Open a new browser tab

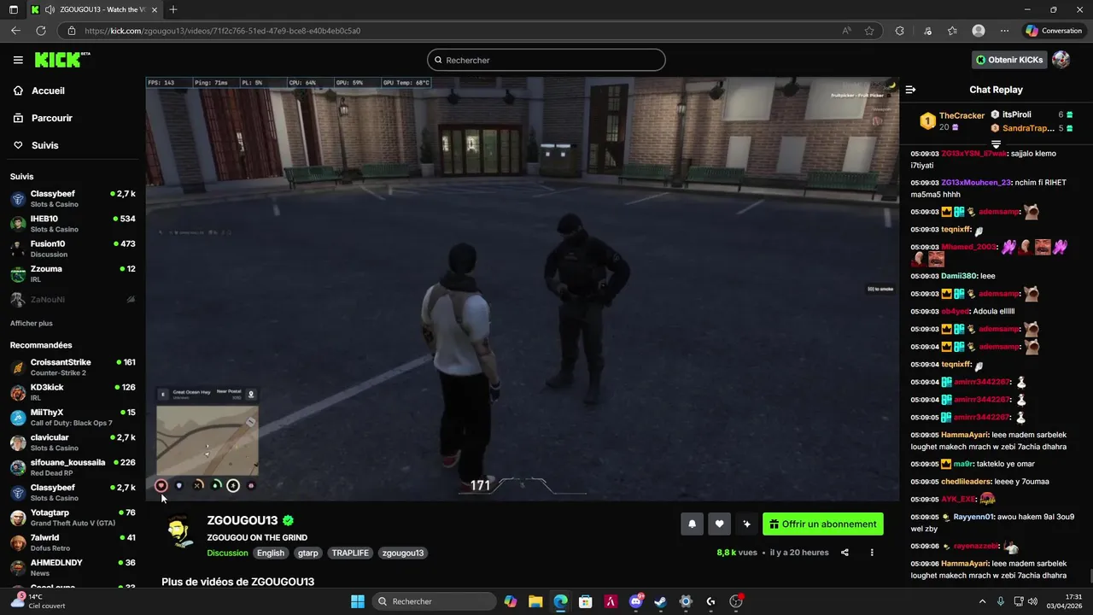173,9
